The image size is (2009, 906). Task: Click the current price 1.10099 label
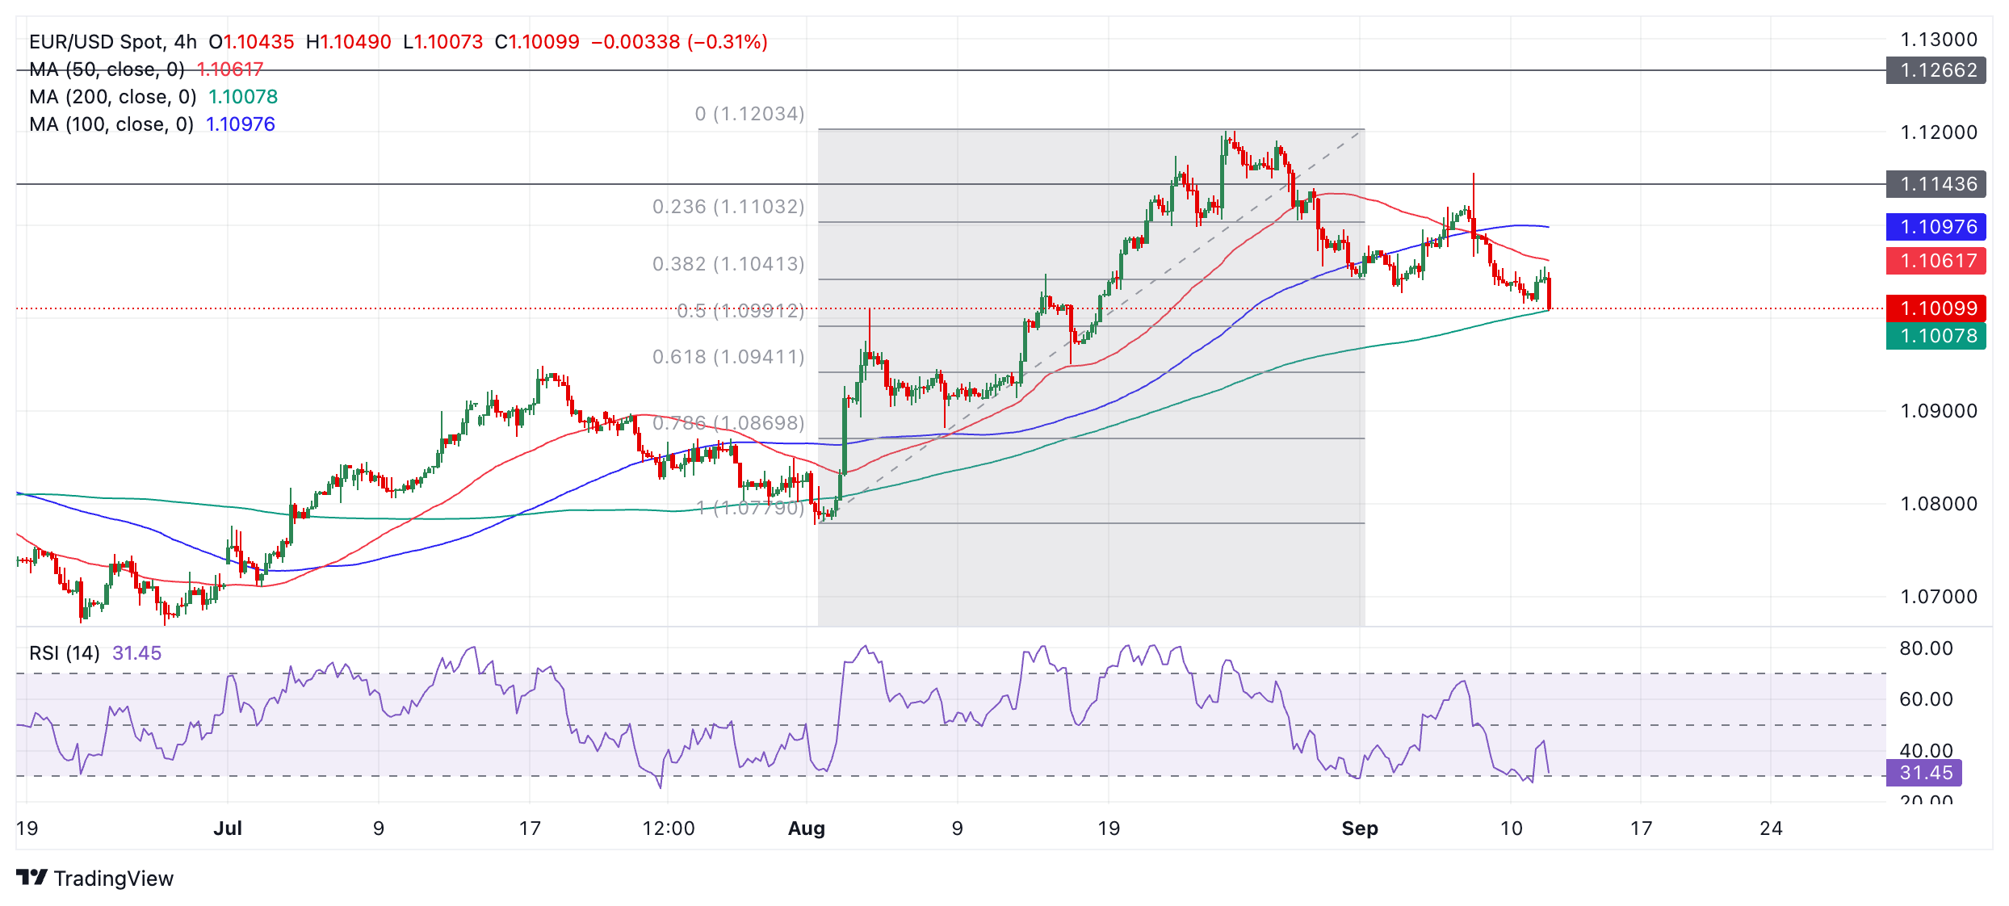[x=1936, y=308]
